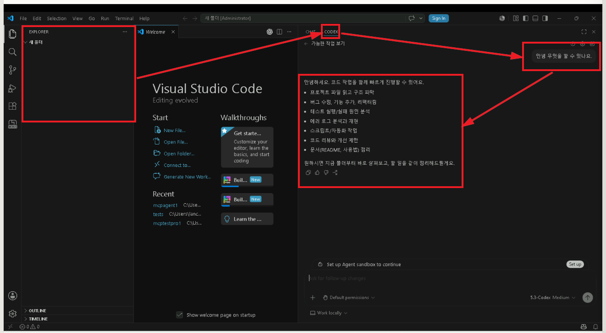Screen dimensions: 606x333
Task: Close the Welcome tab
Action: click(x=173, y=32)
